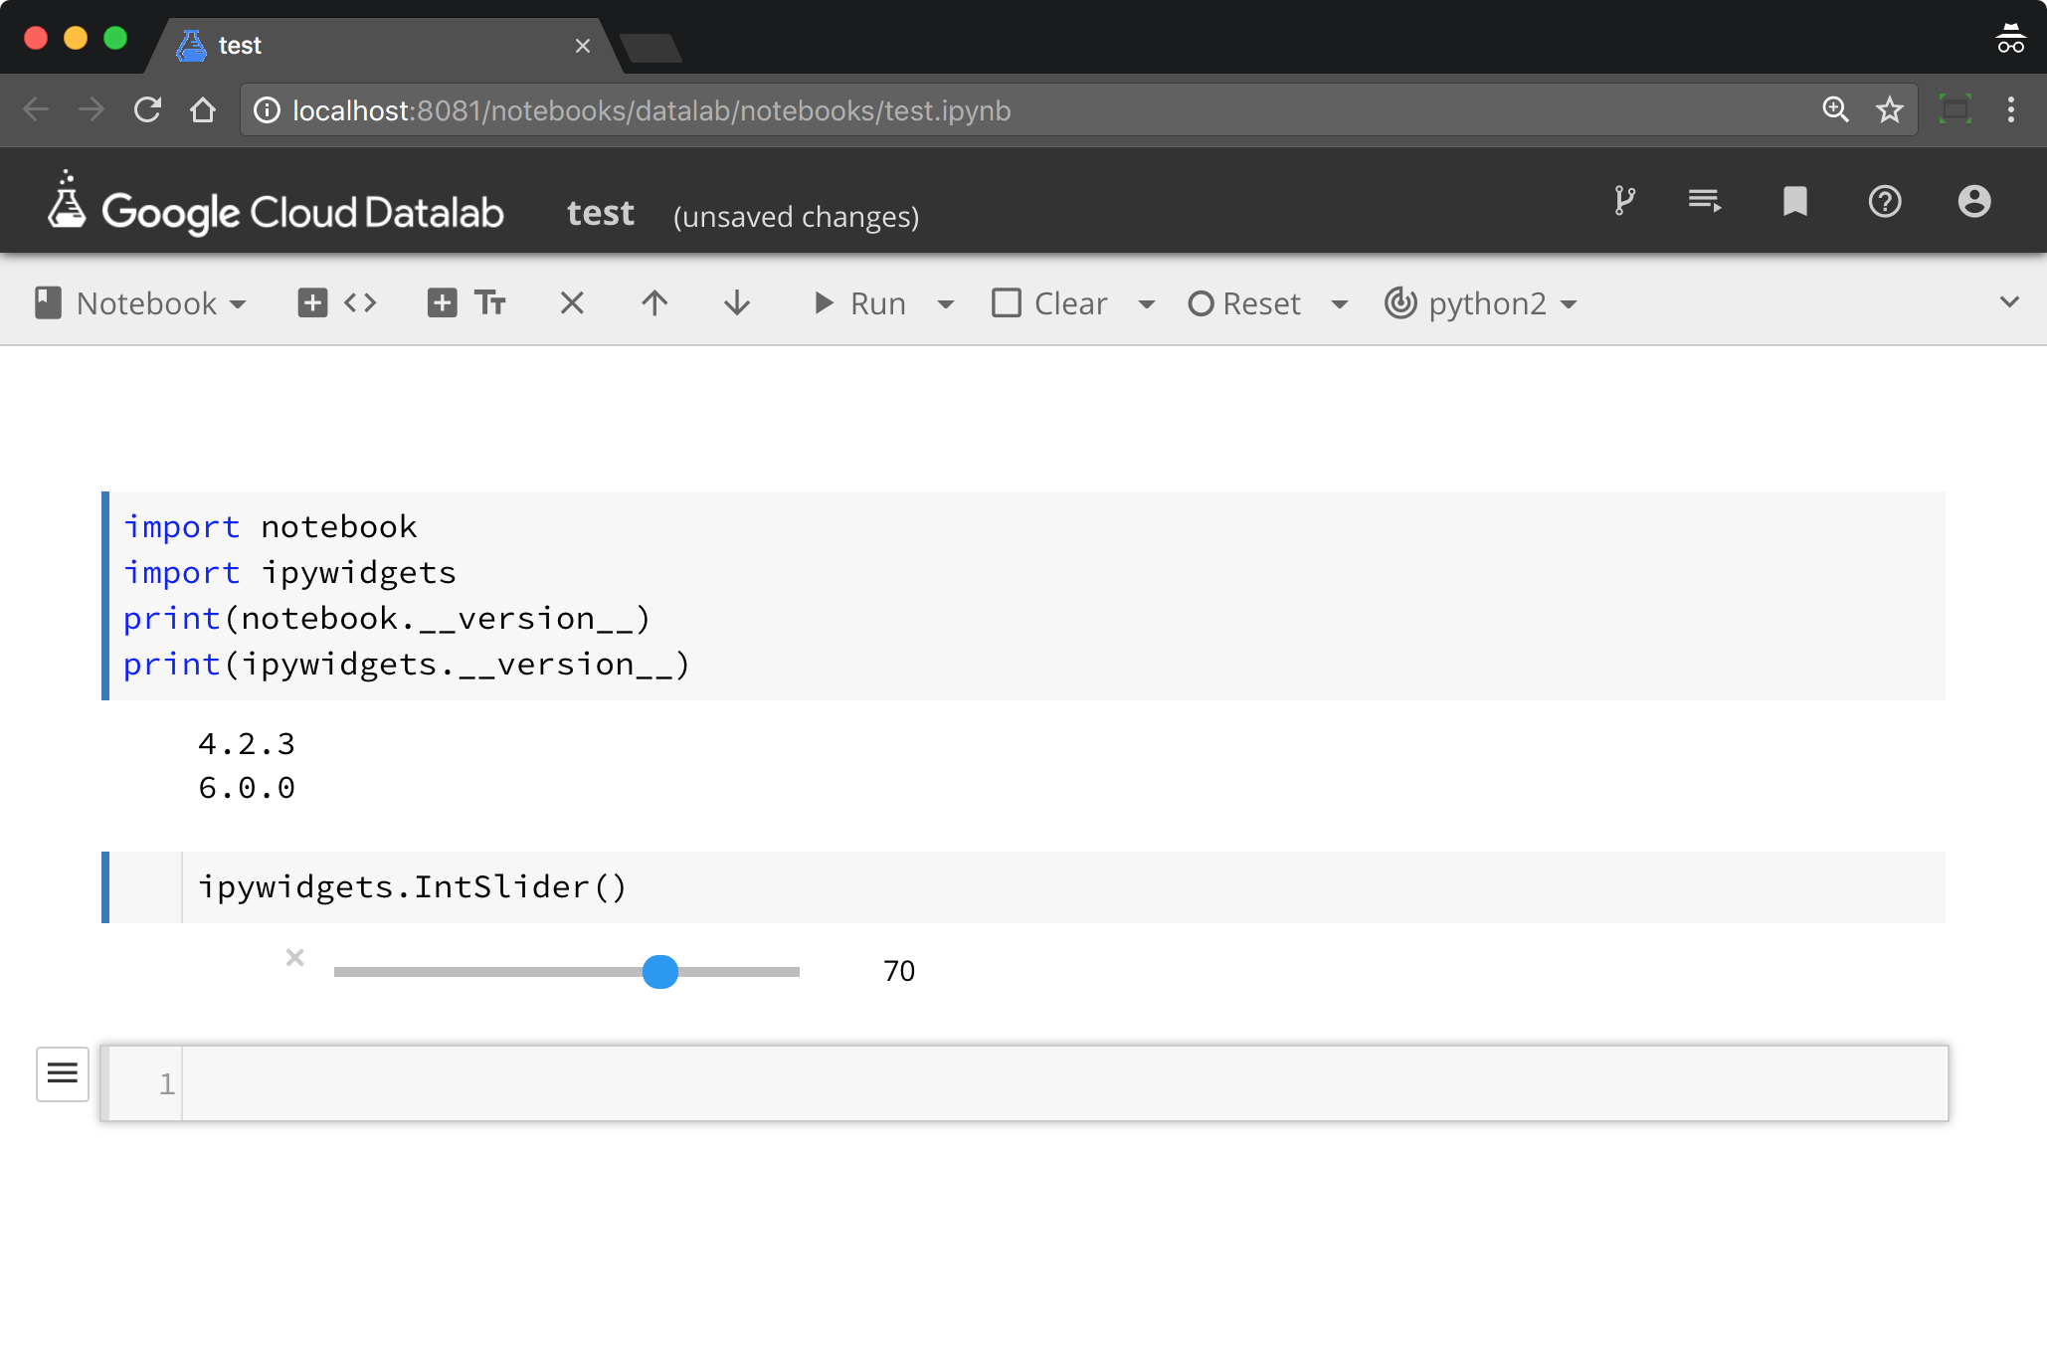Open the Datalab help icon

(x=1885, y=201)
